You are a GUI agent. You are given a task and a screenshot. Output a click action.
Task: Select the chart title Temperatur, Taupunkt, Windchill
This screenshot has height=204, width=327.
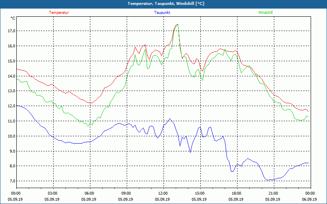[x=166, y=4]
